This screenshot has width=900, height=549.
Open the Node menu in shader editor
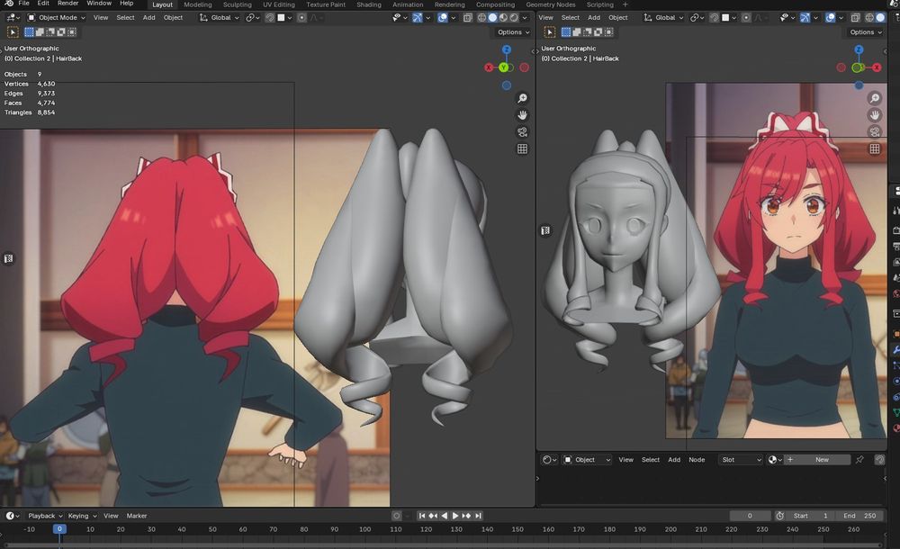pos(697,459)
